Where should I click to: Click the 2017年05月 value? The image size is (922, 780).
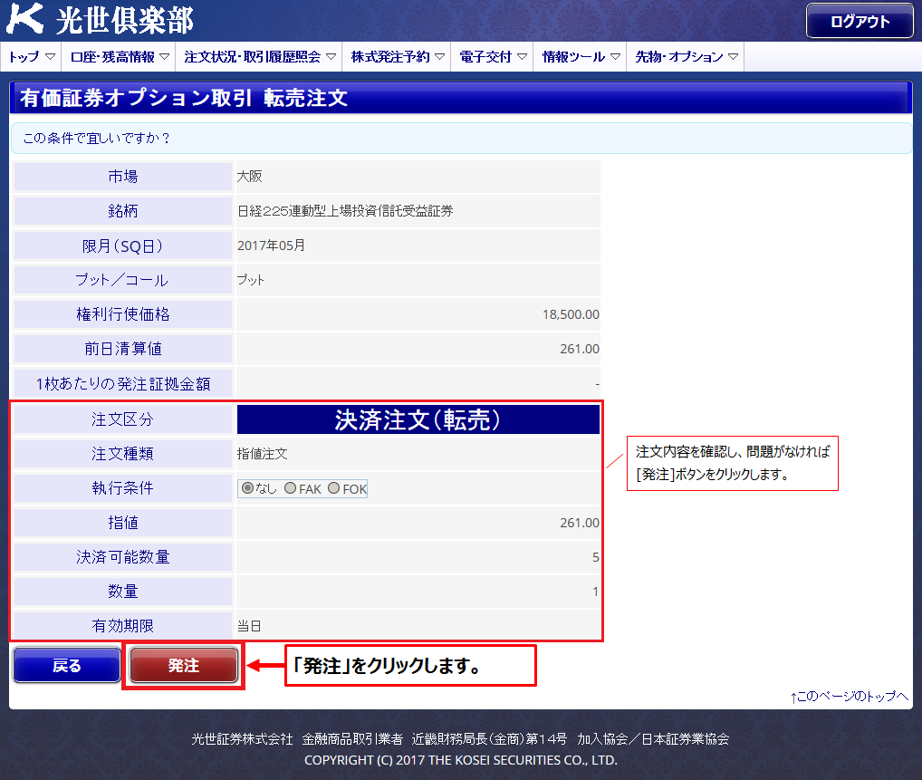coord(271,246)
